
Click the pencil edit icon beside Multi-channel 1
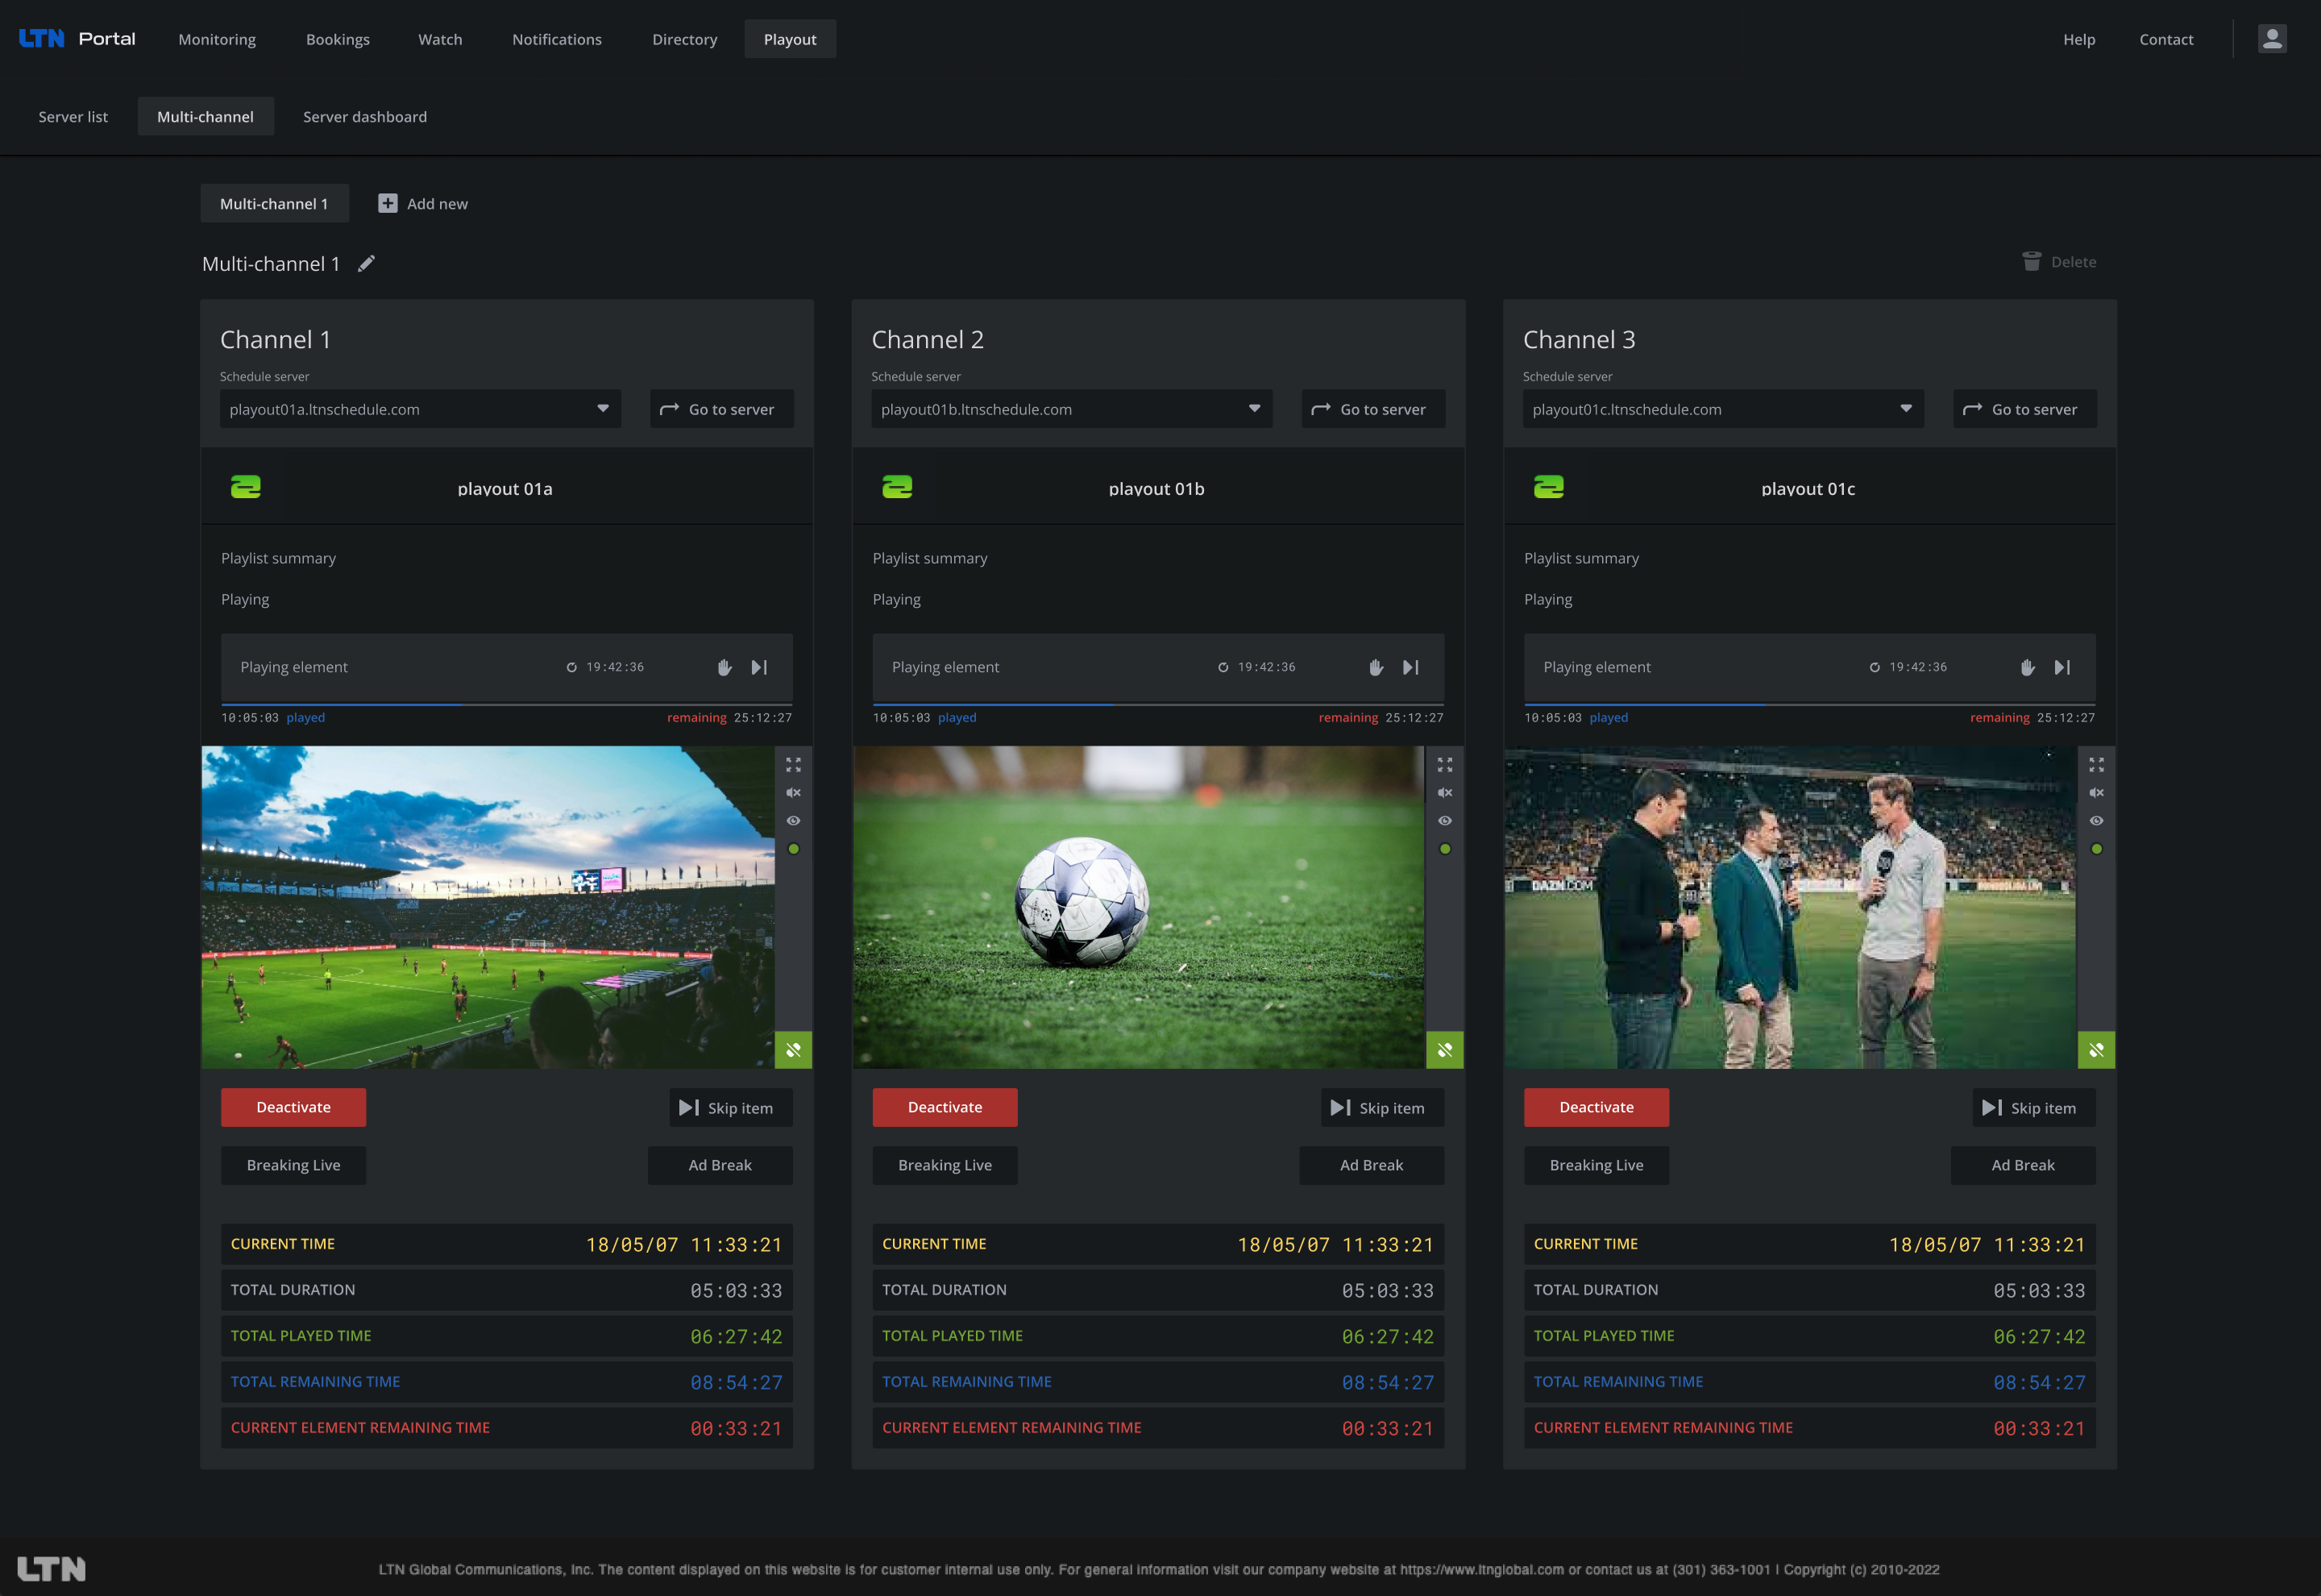point(367,263)
